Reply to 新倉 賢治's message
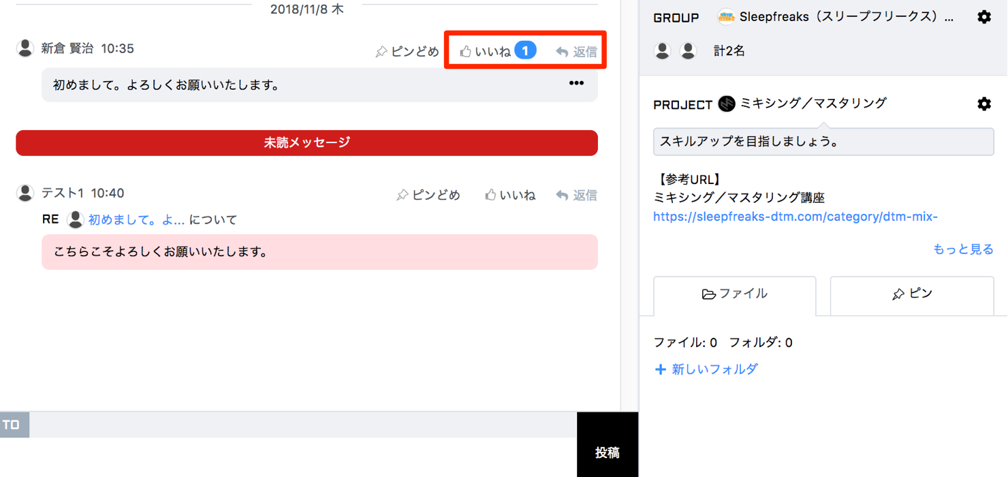The image size is (1008, 477). (576, 51)
